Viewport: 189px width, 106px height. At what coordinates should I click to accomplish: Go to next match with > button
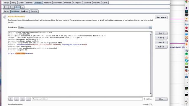pos(28,99)
